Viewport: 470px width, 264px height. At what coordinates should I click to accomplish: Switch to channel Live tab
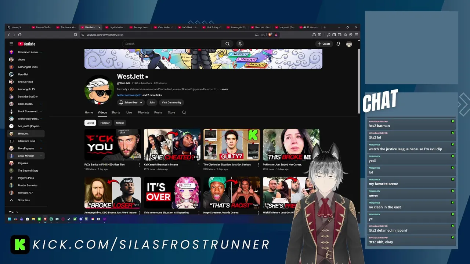129,113
